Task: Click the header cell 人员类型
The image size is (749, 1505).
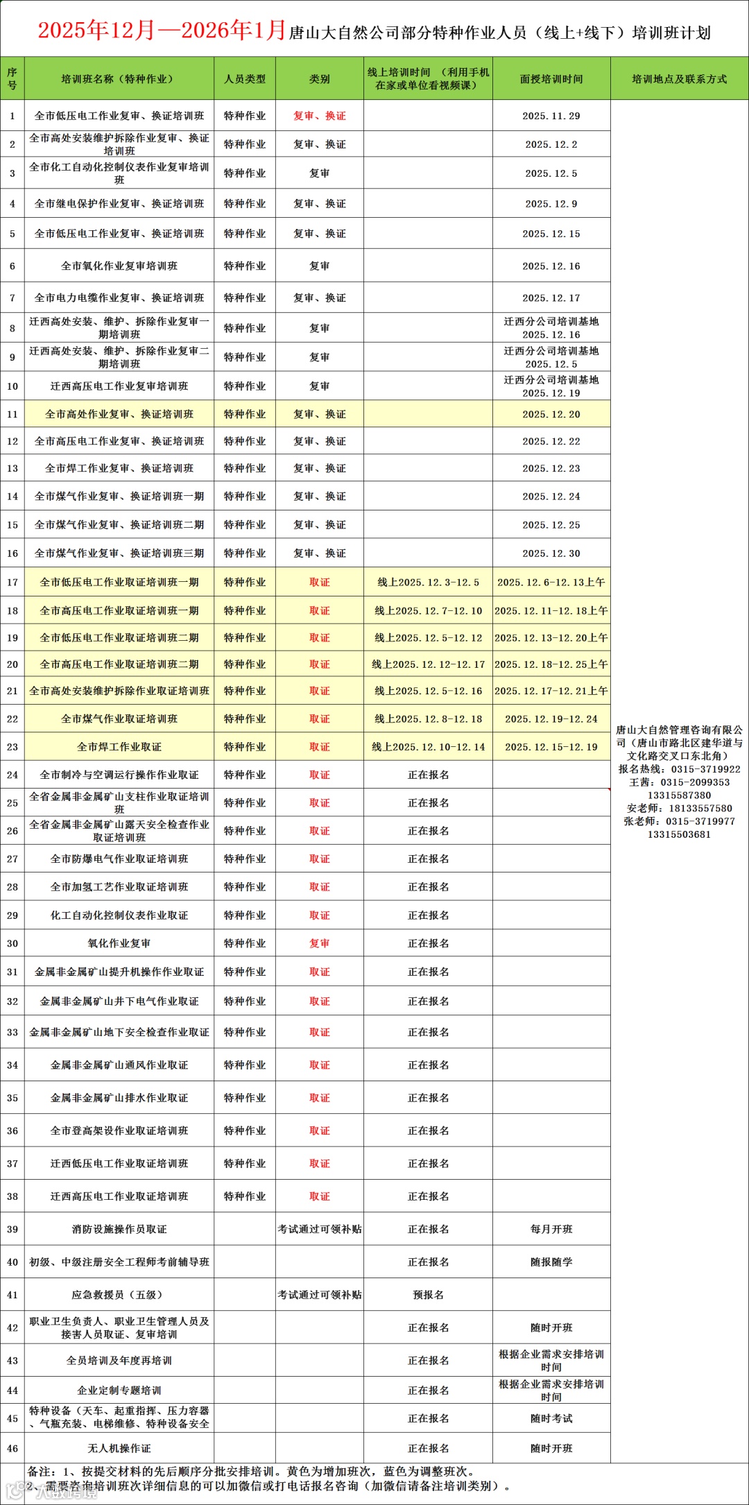Action: pos(245,78)
